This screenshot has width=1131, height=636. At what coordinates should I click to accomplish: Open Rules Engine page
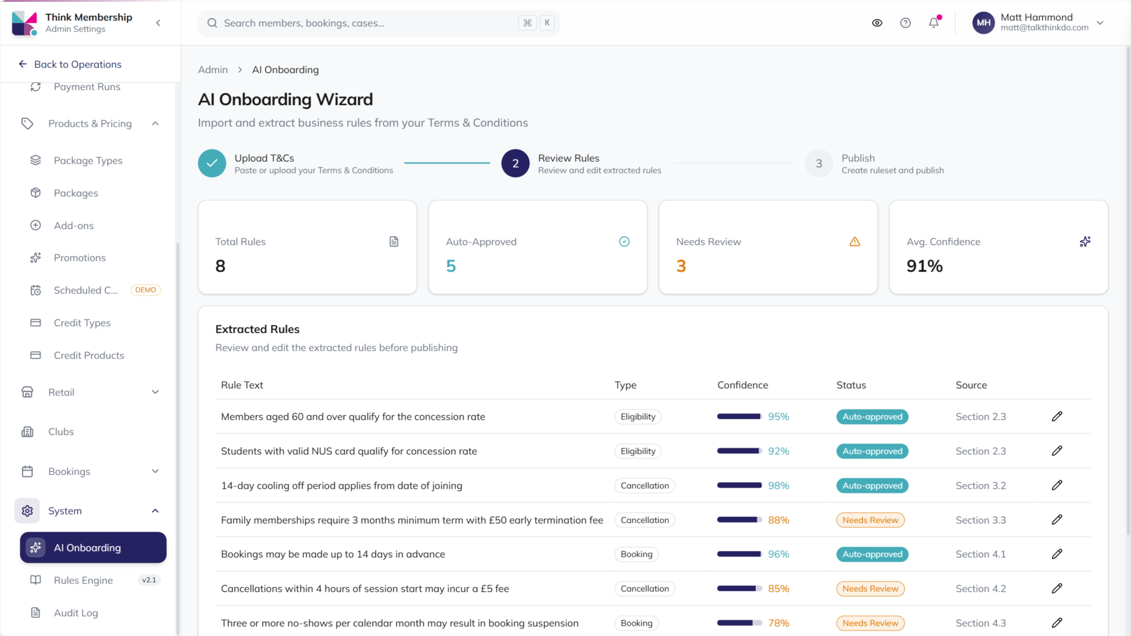[x=83, y=580]
